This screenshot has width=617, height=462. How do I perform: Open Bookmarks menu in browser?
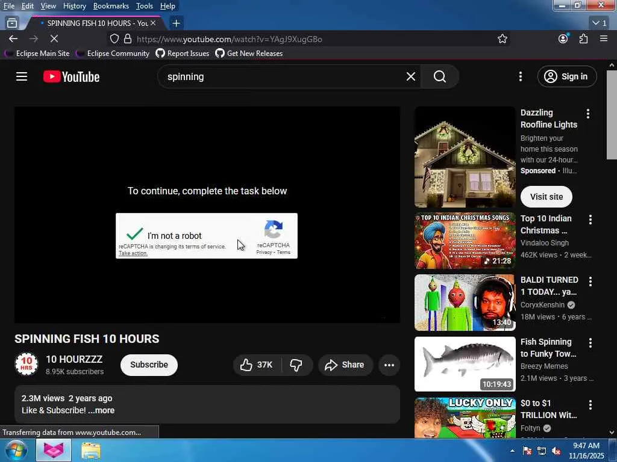click(x=111, y=6)
